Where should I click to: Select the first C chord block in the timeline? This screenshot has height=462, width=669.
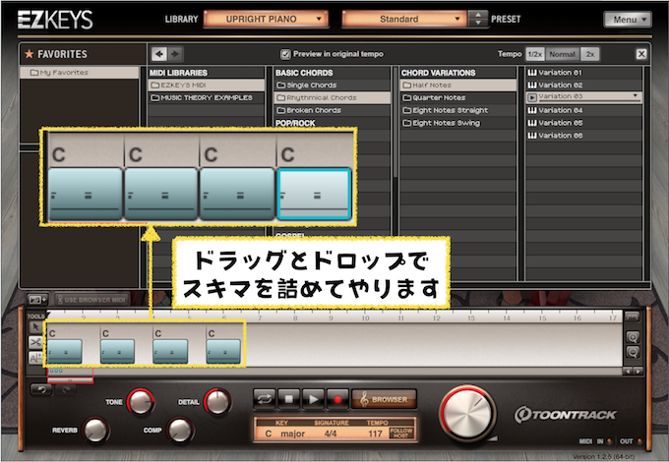click(x=65, y=351)
